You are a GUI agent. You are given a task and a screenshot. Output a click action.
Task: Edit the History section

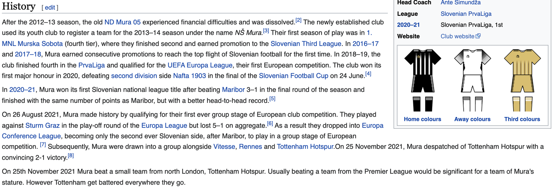50,8
